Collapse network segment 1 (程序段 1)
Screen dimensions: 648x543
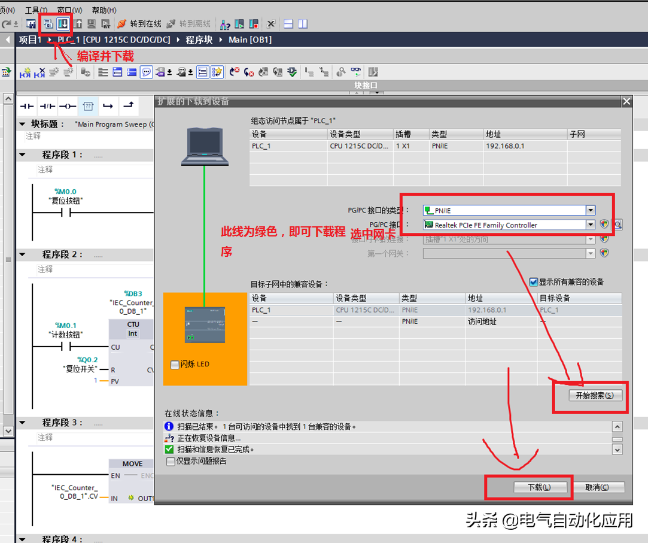point(22,154)
